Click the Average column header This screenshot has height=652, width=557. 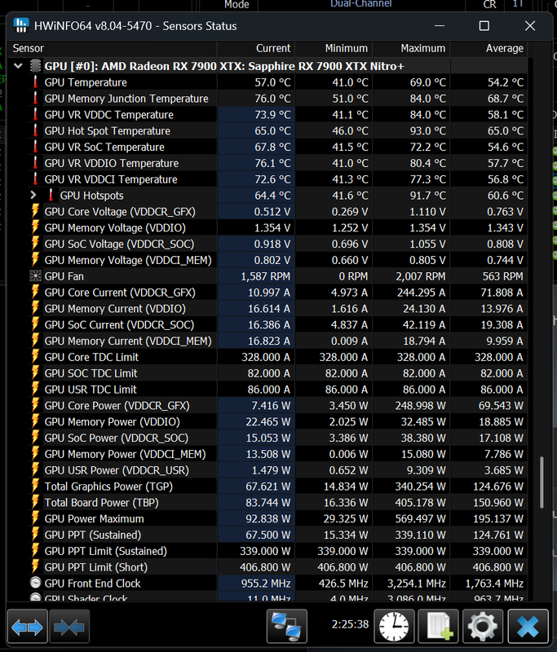point(488,48)
